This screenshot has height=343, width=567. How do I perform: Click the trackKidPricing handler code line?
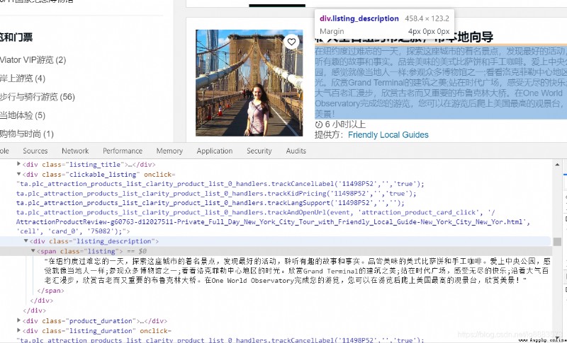point(216,193)
